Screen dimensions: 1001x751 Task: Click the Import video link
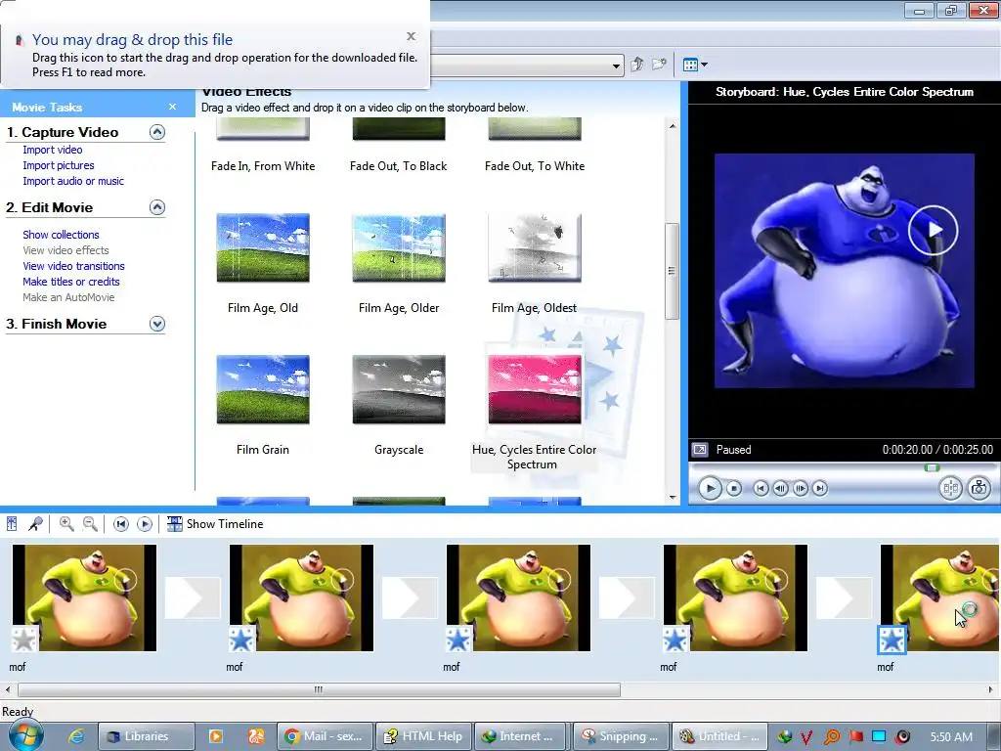point(53,150)
